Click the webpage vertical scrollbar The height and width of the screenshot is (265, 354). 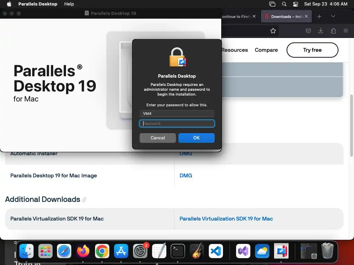[351, 126]
